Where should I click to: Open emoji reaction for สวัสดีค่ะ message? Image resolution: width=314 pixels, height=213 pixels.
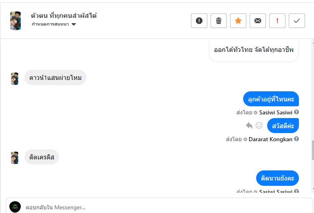point(259,126)
